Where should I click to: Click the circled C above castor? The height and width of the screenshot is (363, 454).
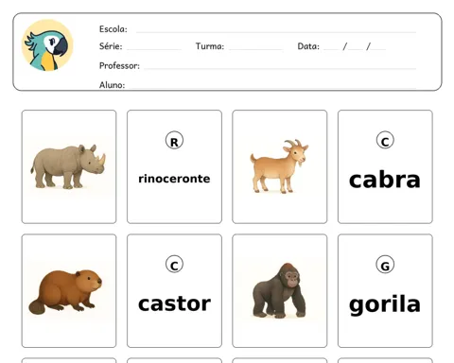pos(174,265)
